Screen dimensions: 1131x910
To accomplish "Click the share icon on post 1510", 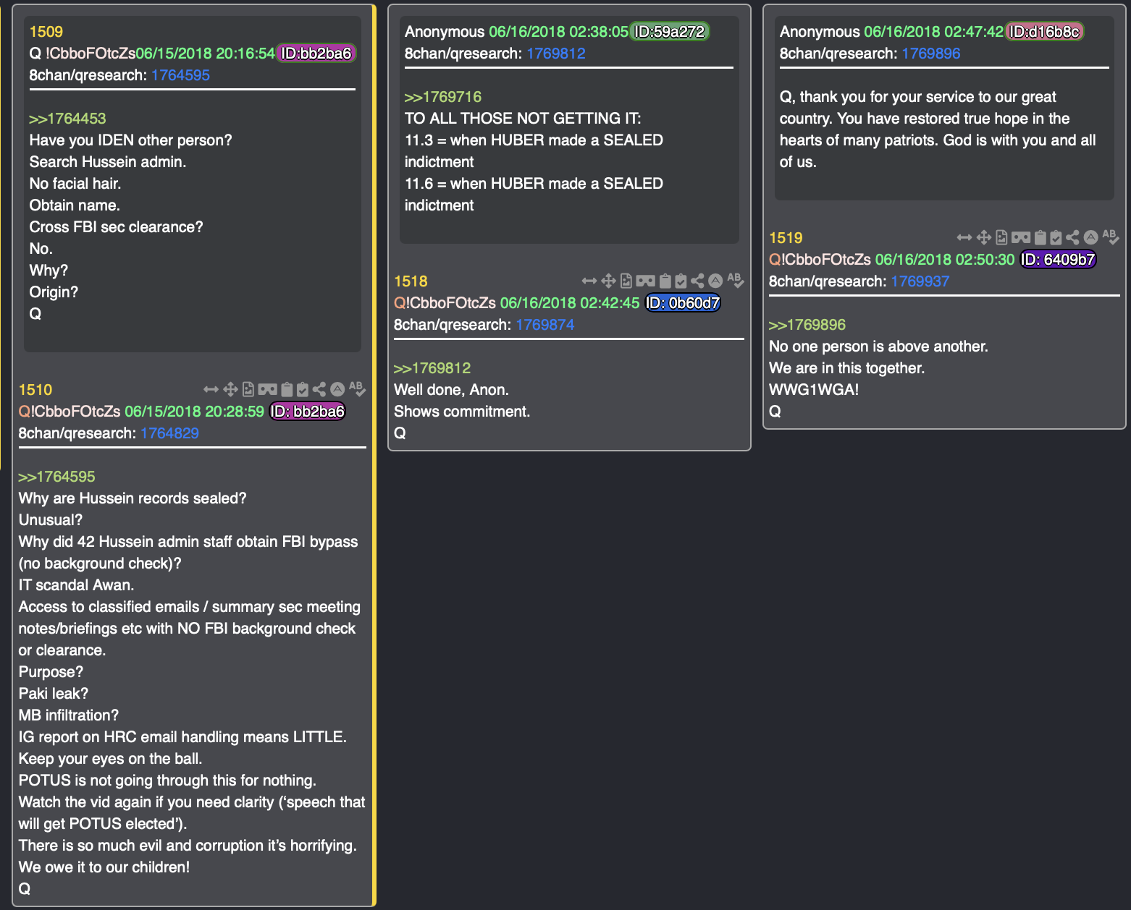I will point(319,390).
